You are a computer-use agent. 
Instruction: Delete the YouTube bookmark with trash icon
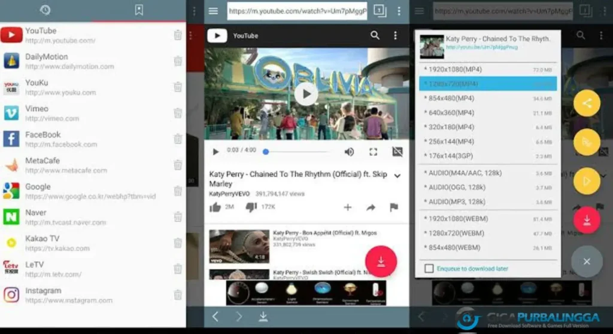[x=178, y=35]
